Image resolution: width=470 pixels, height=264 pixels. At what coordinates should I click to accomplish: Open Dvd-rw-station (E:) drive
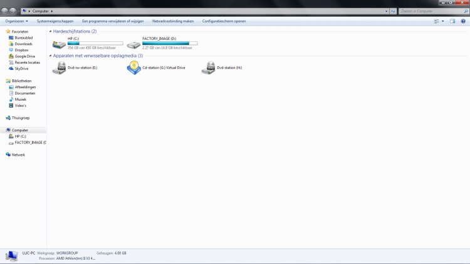[x=58, y=68]
